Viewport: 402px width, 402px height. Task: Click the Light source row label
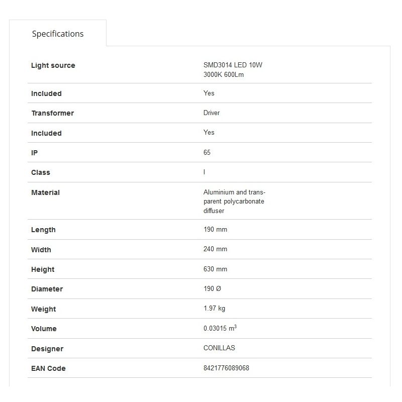[53, 65]
